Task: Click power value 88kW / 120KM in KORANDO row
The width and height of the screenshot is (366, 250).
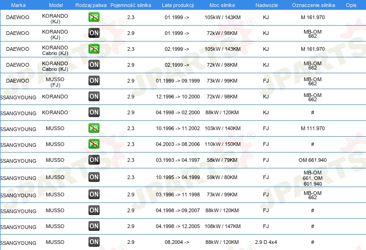Action: point(222,112)
